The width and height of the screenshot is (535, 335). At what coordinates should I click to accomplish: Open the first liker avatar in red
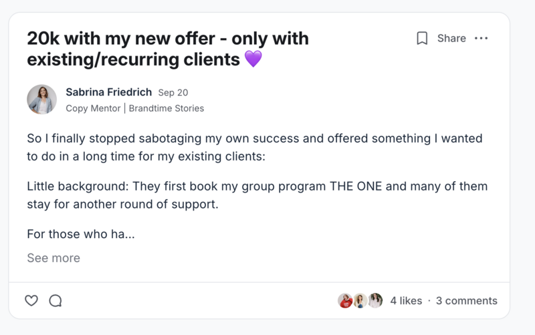[x=345, y=301]
